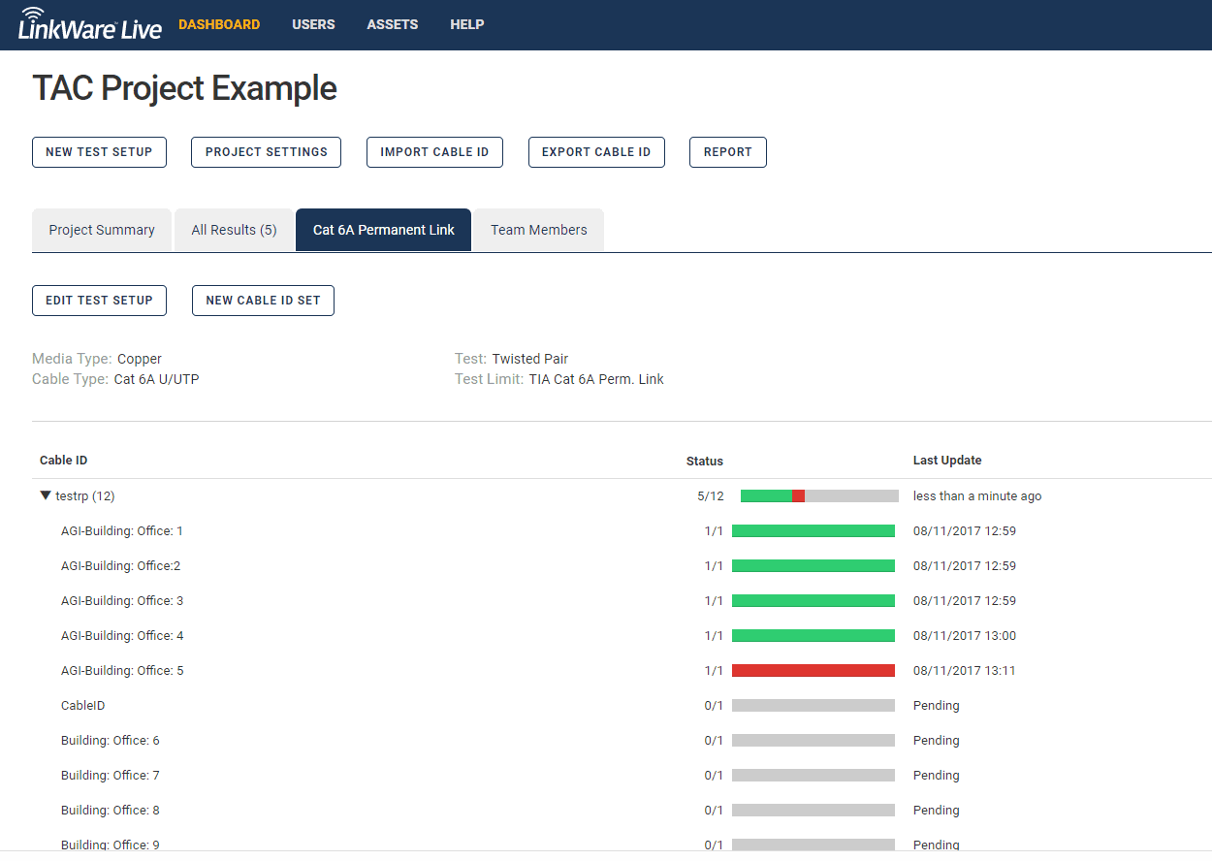This screenshot has height=861, width=1212.
Task: Open the USERS section
Action: (x=313, y=24)
